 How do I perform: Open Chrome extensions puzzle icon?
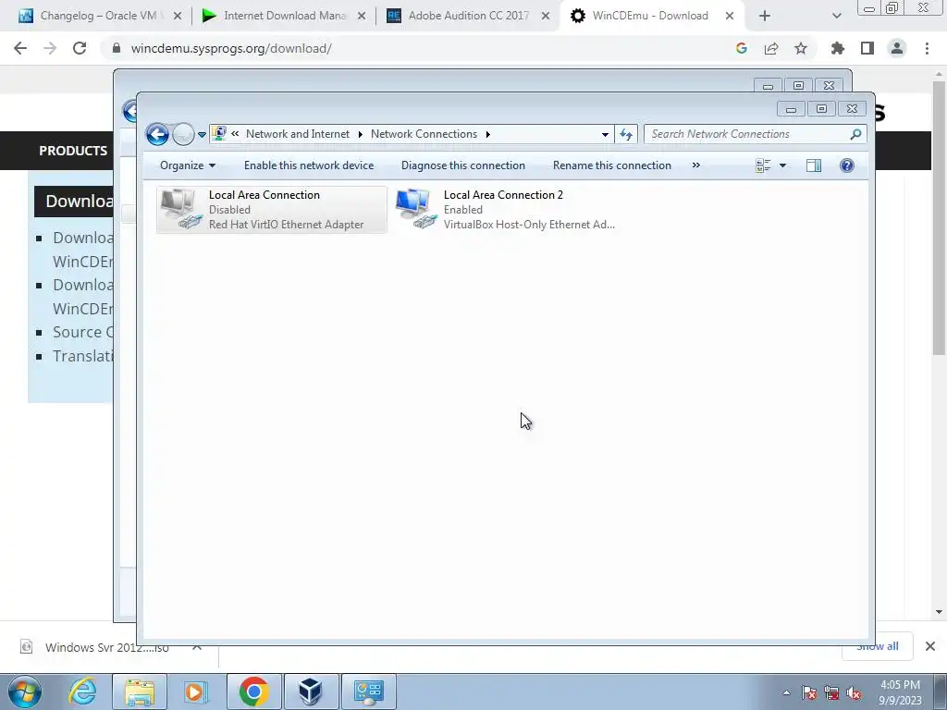coord(838,48)
